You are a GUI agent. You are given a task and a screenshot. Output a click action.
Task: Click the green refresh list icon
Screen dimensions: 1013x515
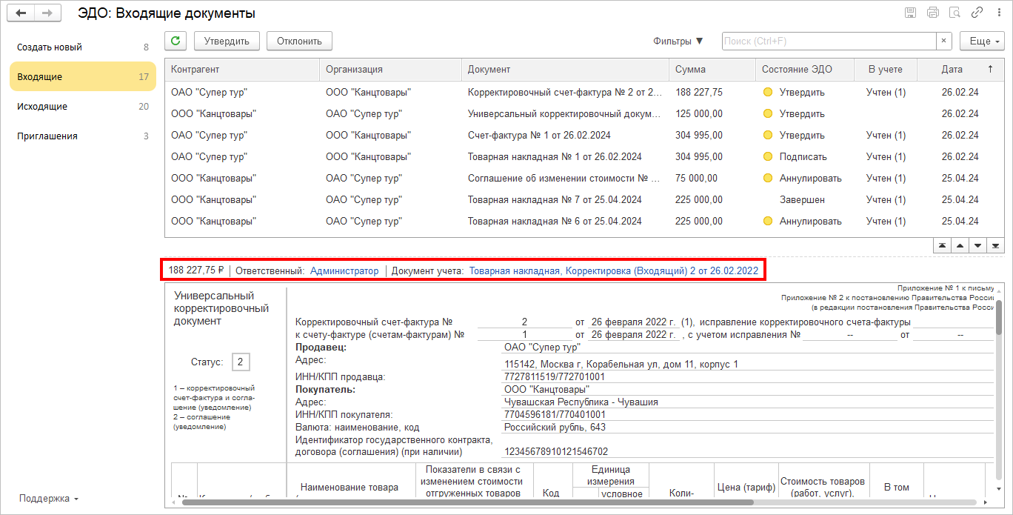175,41
